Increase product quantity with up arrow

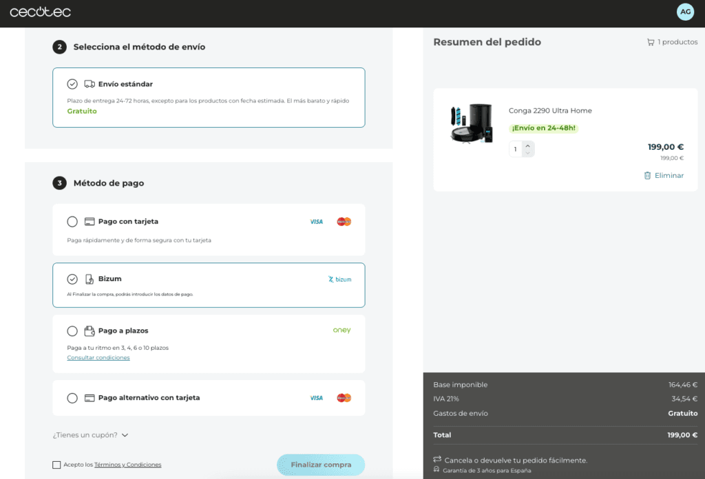point(527,145)
